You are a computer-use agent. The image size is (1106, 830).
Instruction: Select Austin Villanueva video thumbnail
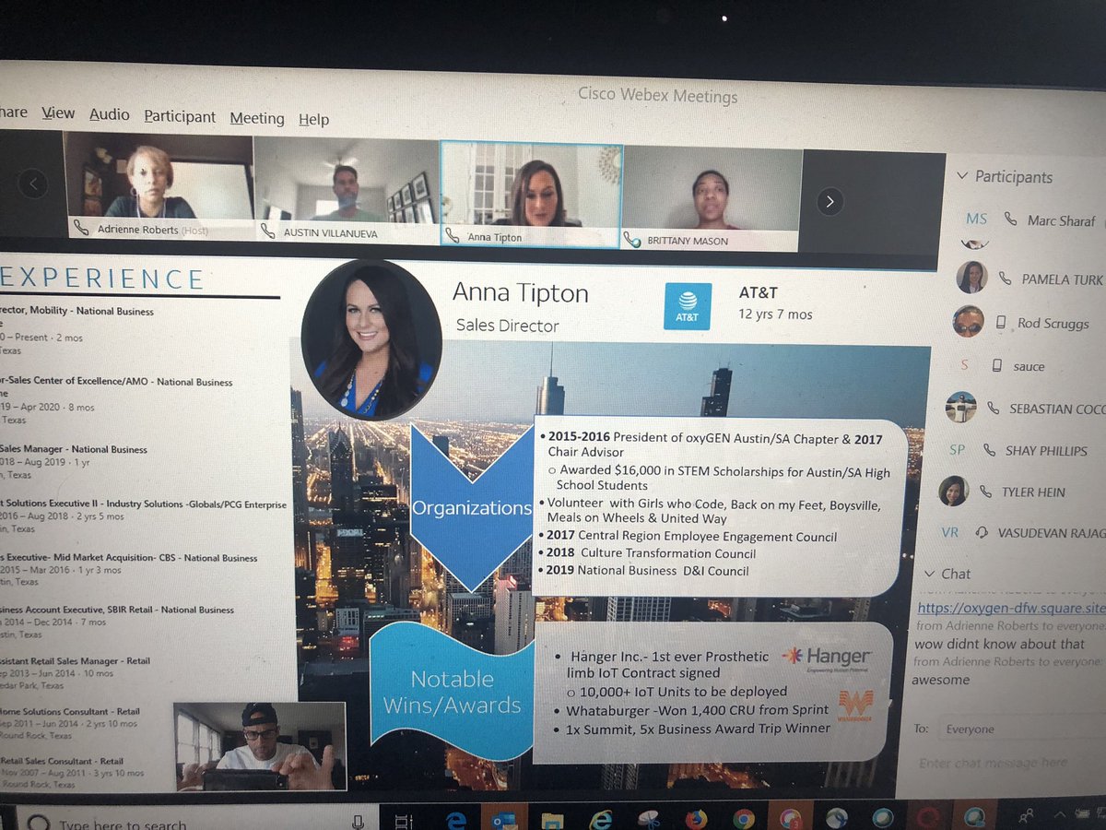[346, 190]
